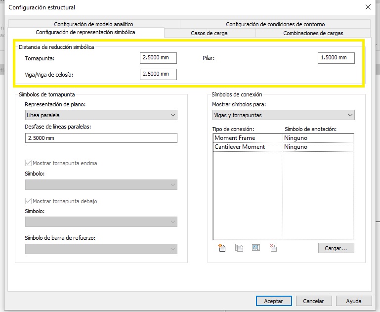
Task: Click the Cancelar button
Action: click(x=313, y=301)
